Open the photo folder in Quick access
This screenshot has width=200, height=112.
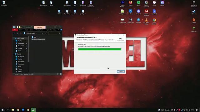(19, 51)
